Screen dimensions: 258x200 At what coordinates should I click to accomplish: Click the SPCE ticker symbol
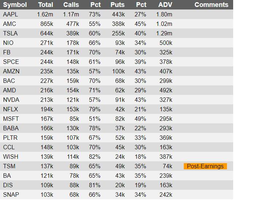coord(11,62)
